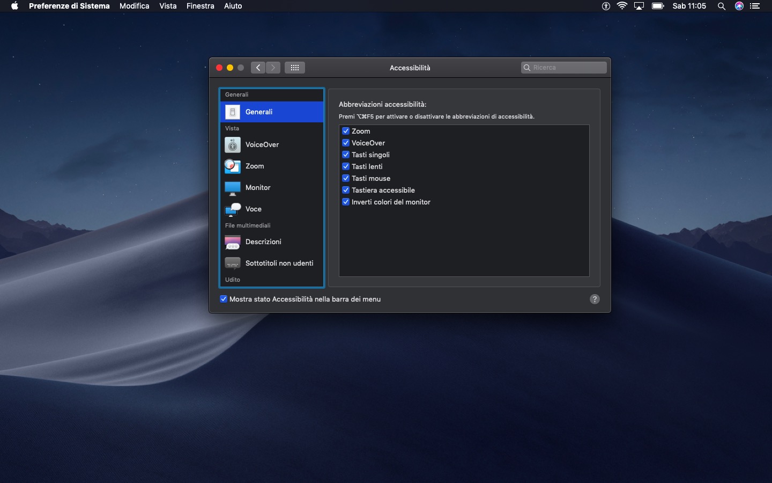Open Descrizioni settings
Viewport: 772px width, 483px height.
[x=263, y=242]
